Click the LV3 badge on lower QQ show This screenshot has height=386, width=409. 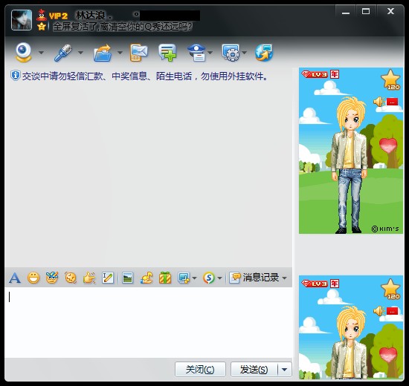315,284
